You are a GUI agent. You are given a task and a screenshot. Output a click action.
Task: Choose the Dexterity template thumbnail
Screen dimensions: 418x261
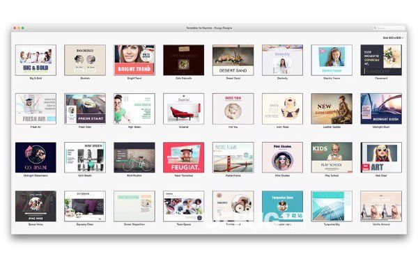(282, 60)
